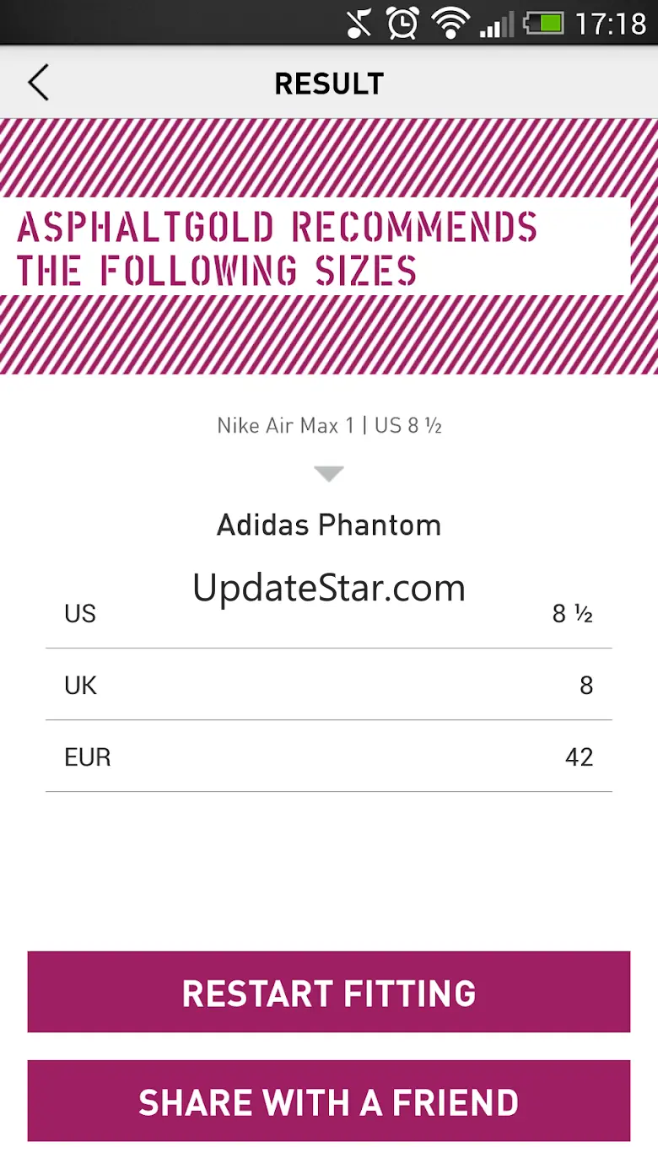This screenshot has height=1169, width=658.
Task: Click the gray down triangle arrow
Action: [x=329, y=474]
